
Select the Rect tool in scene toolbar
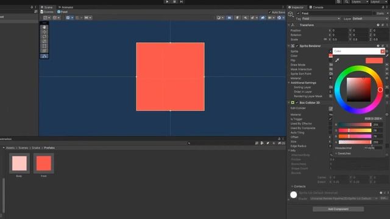(x=44, y=46)
